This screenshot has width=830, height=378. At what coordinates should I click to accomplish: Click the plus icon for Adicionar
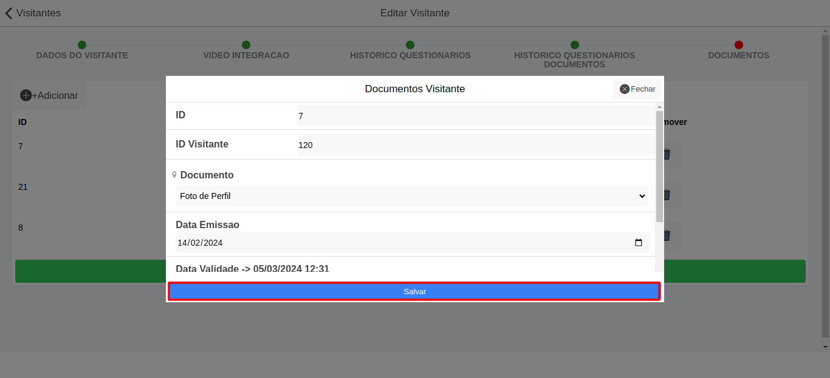26,95
